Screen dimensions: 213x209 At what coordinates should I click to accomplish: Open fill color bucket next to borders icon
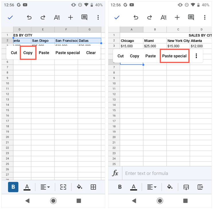(x=79, y=187)
